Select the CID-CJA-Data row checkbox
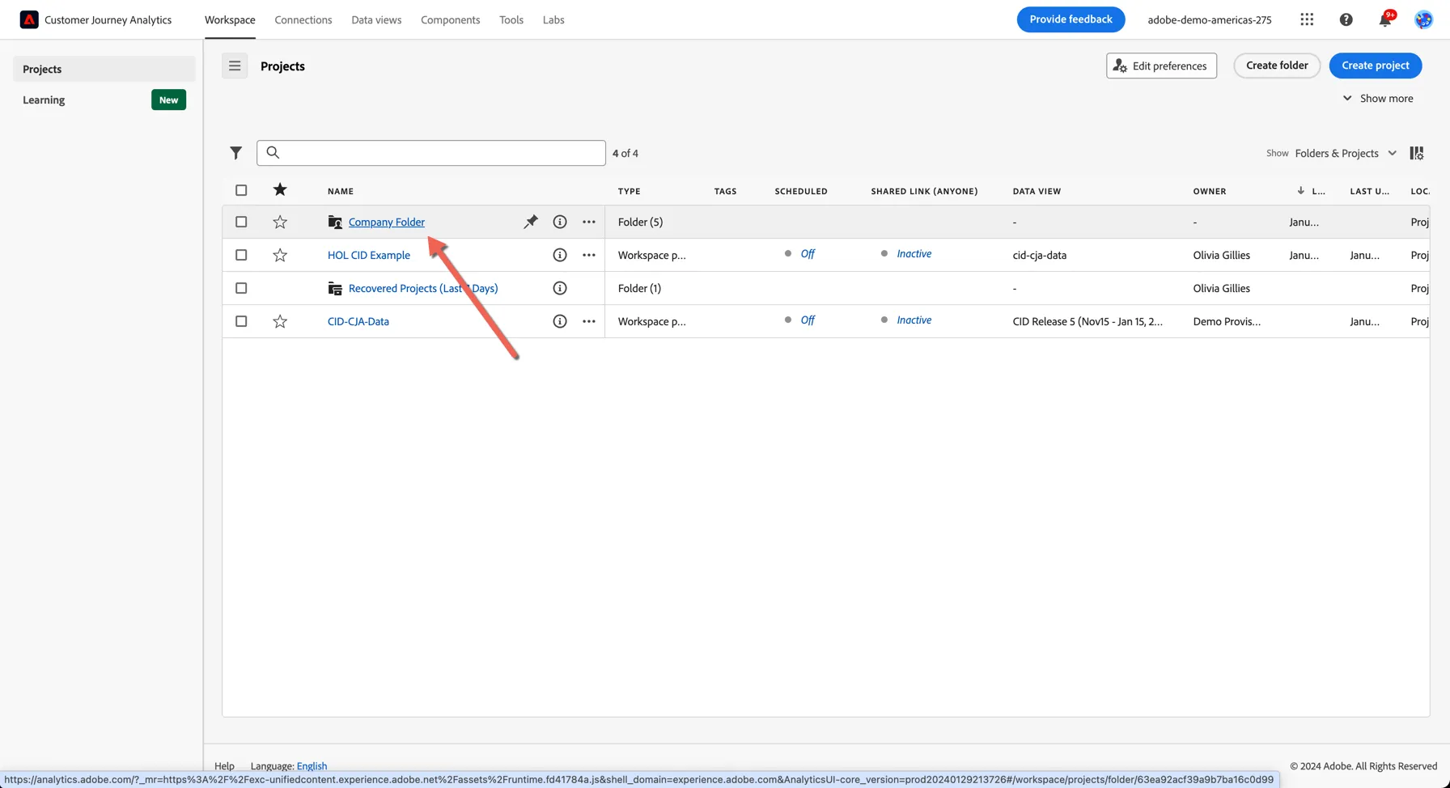The width and height of the screenshot is (1450, 788). coord(241,321)
